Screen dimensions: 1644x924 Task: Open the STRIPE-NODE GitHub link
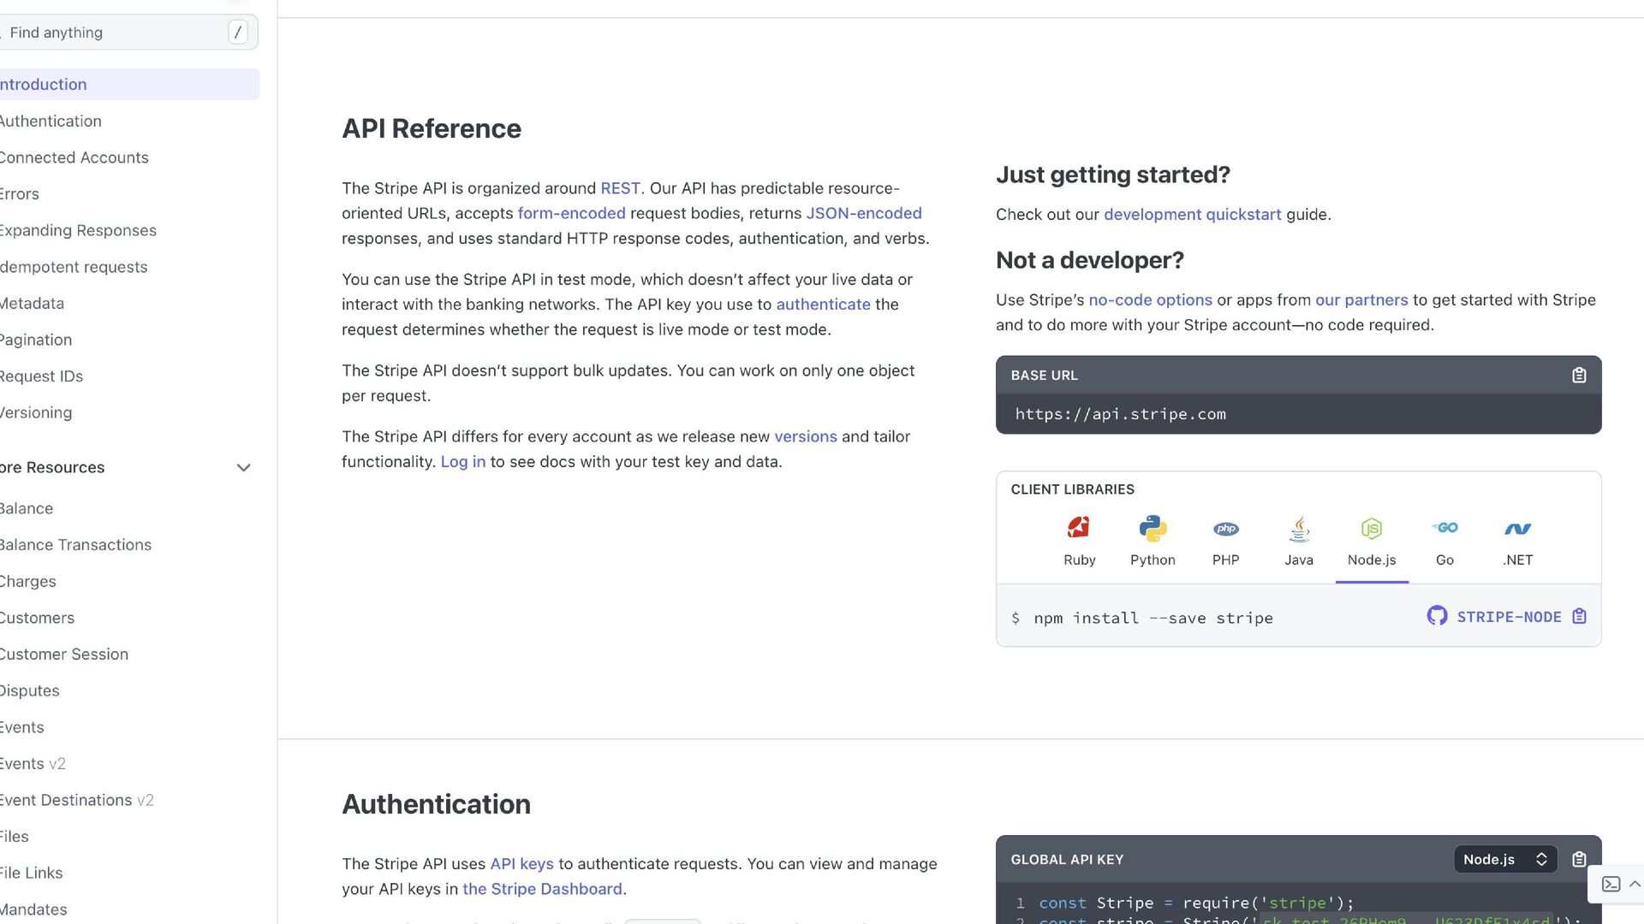tap(1495, 617)
